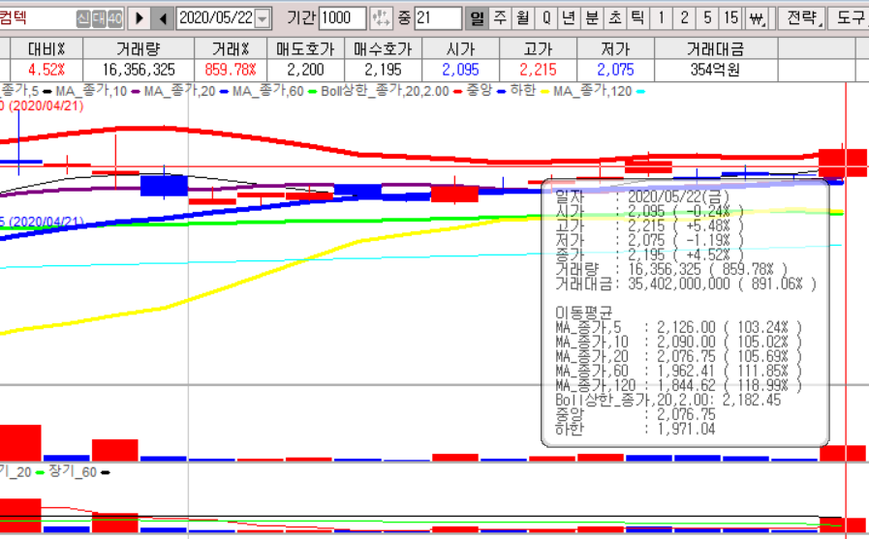Image resolution: width=869 pixels, height=539 pixels.
Task: Click the 거래대금 column header
Action: [x=716, y=48]
